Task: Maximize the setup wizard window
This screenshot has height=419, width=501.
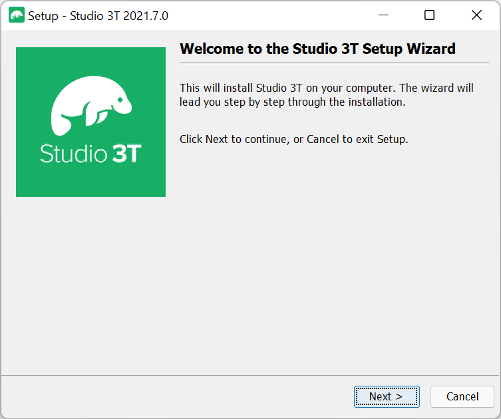Action: coord(429,15)
